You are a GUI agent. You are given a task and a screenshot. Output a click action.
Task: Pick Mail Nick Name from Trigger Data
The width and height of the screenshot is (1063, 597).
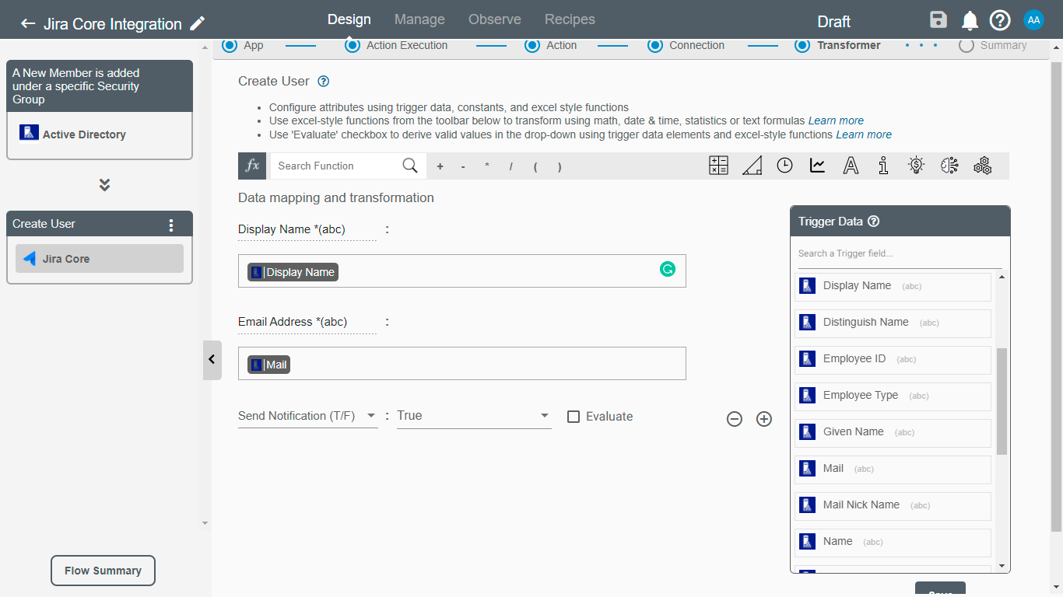(x=893, y=505)
